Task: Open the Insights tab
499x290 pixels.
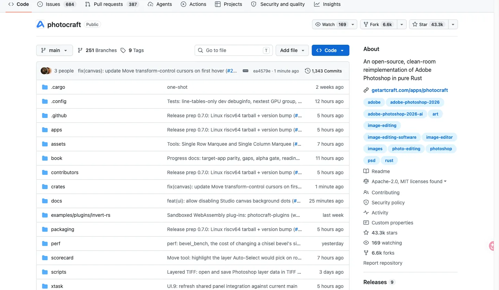Action: 327,4
